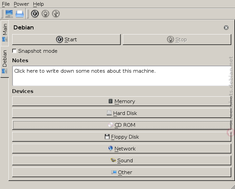Open the File menu
The width and height of the screenshot is (235, 189).
(6, 4)
